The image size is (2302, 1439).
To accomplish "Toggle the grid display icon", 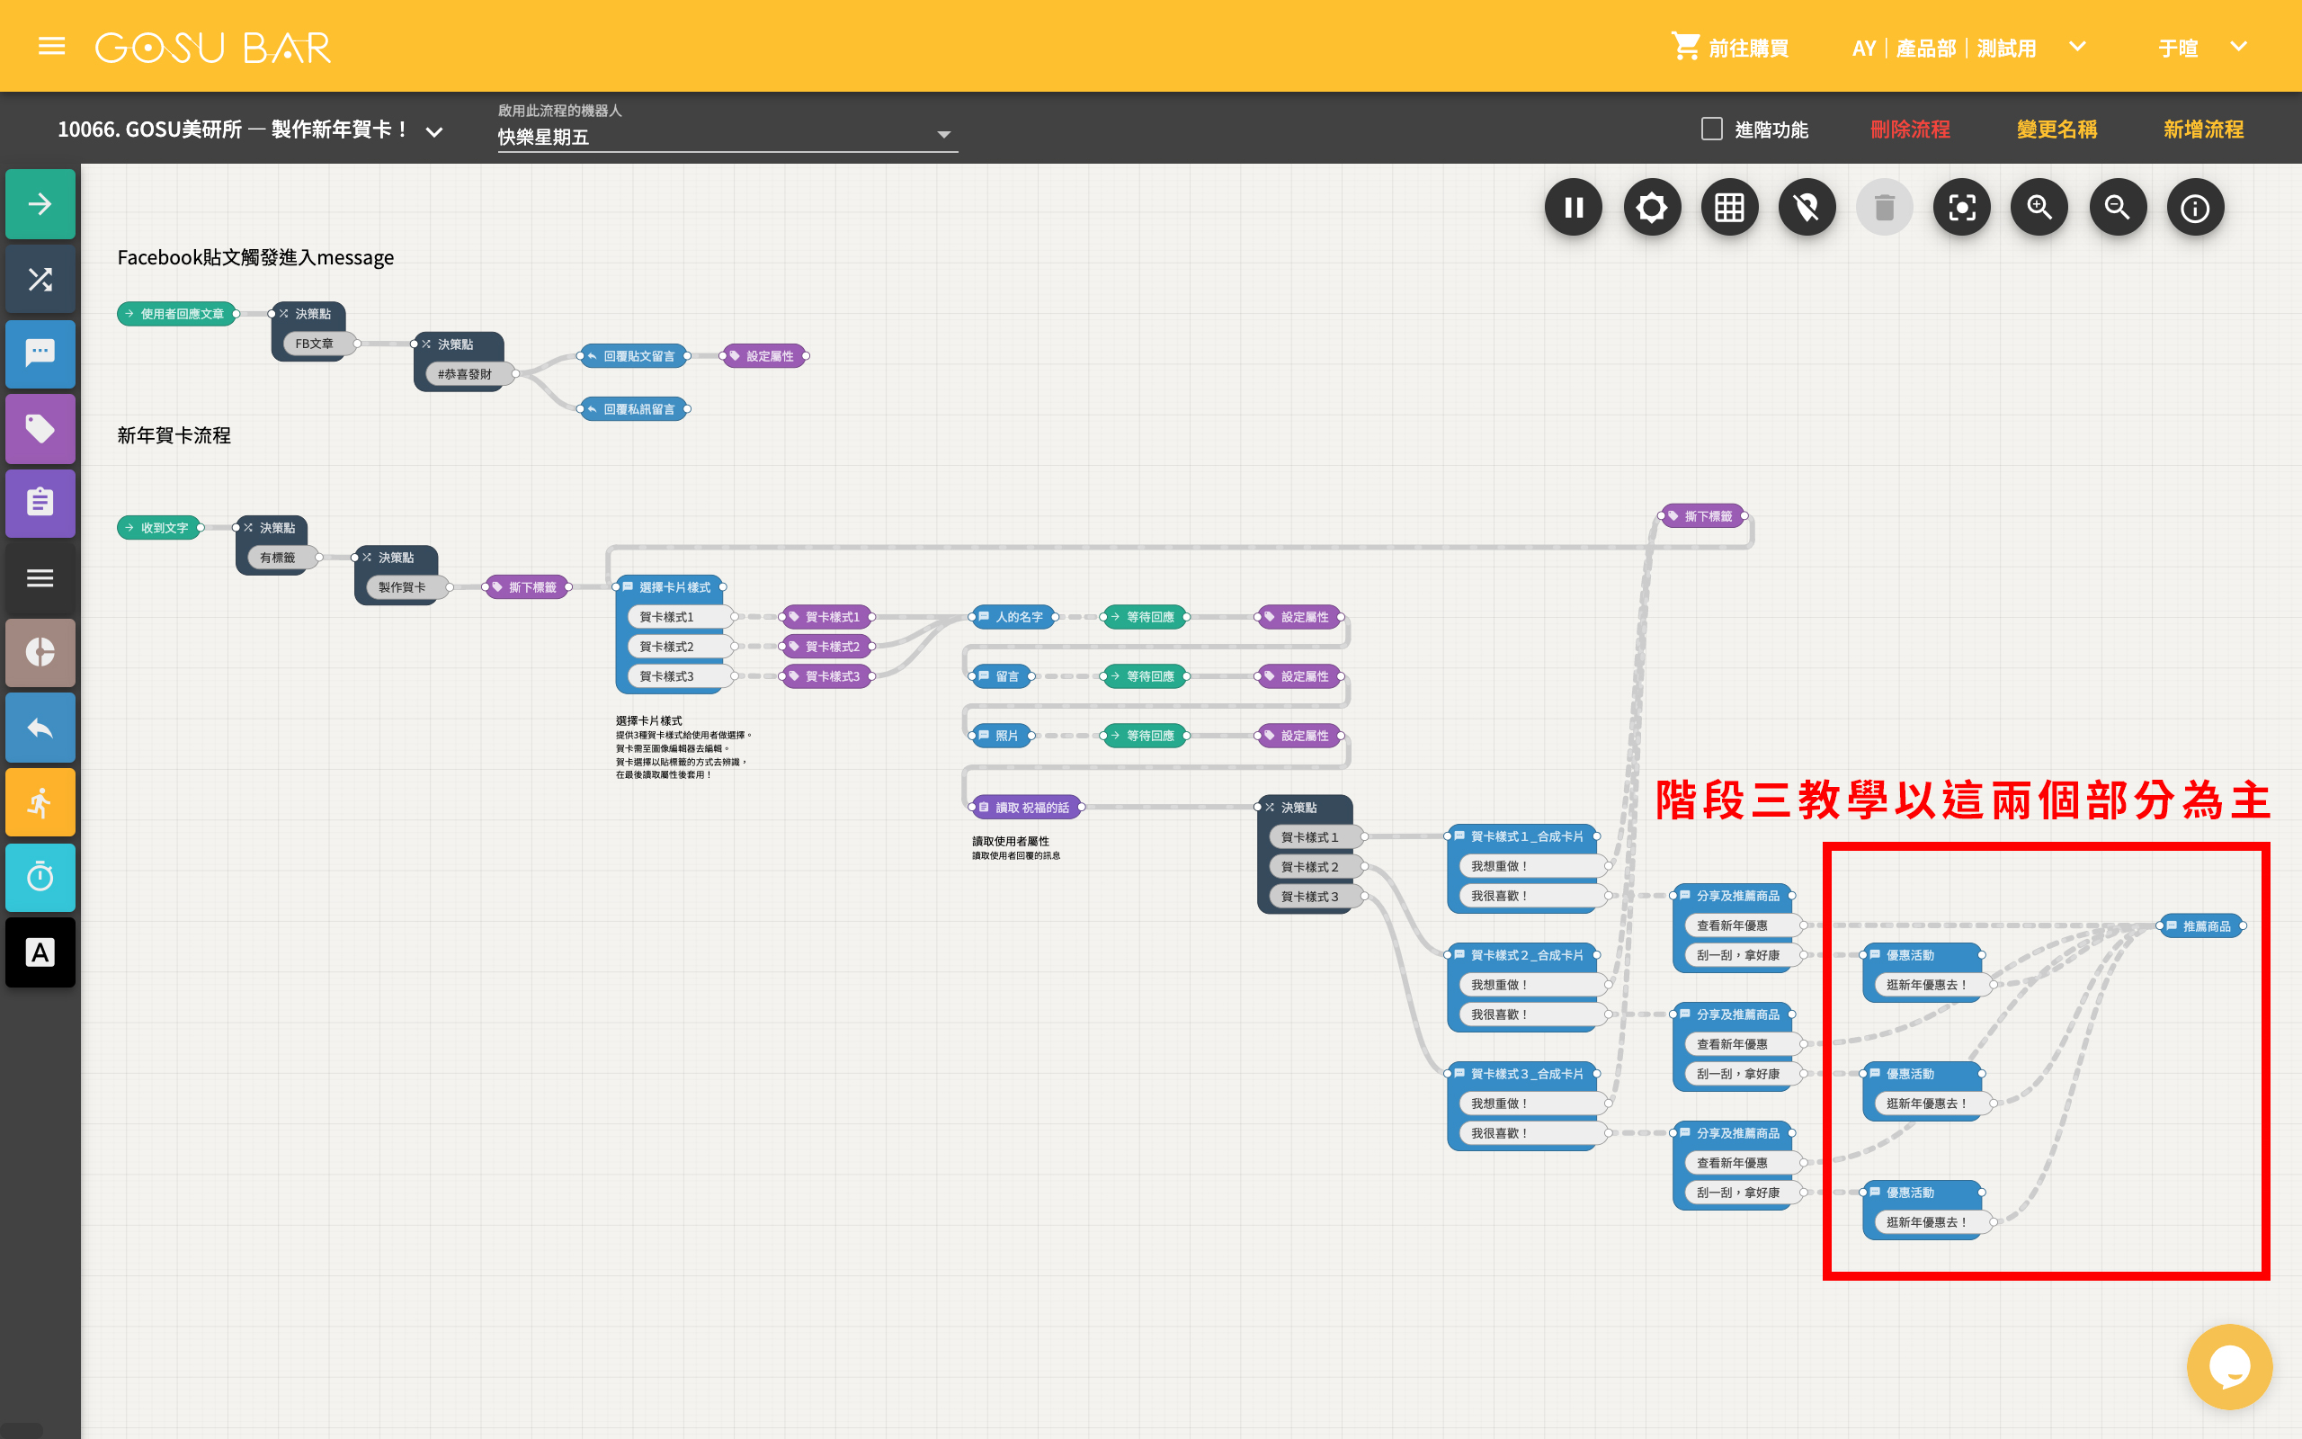I will pos(1728,208).
